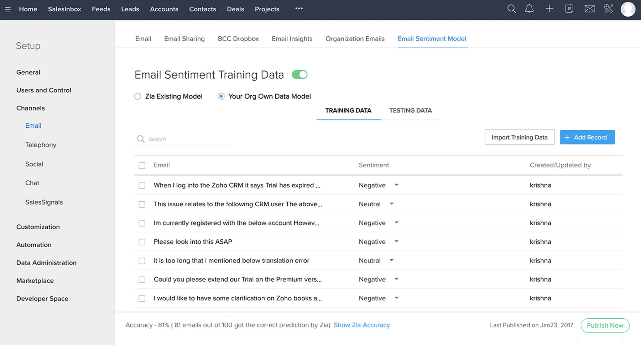This screenshot has width=641, height=345.
Task: Click the Publish Now button
Action: click(x=605, y=325)
